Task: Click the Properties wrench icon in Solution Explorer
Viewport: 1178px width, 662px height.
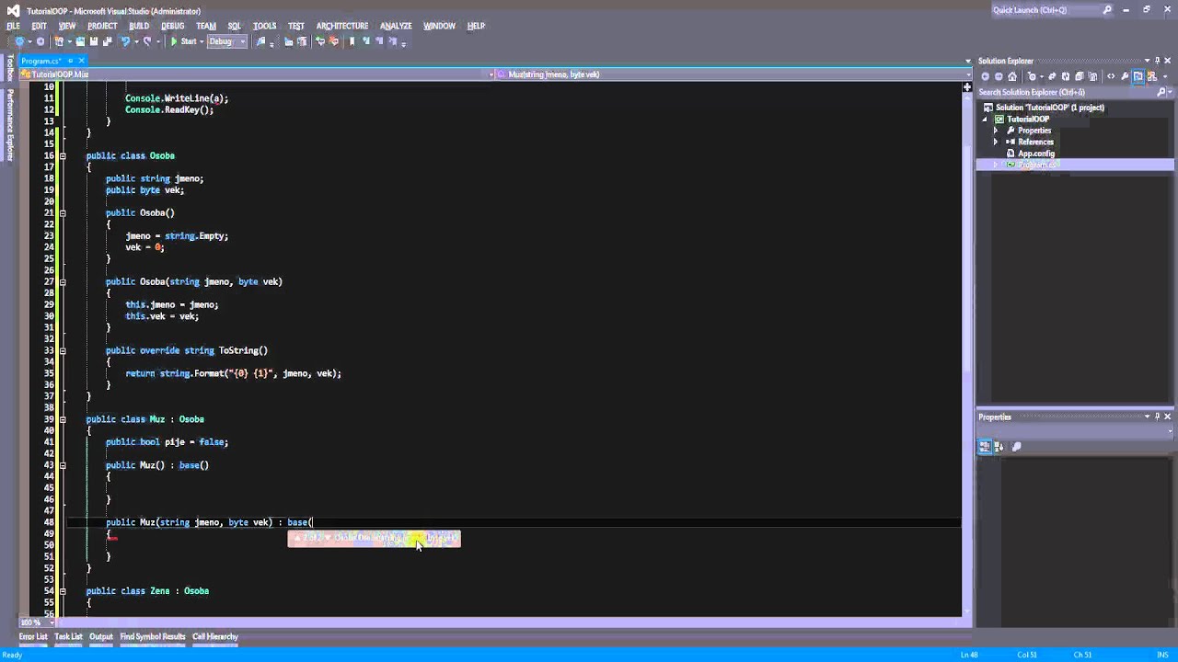Action: [x=1125, y=76]
